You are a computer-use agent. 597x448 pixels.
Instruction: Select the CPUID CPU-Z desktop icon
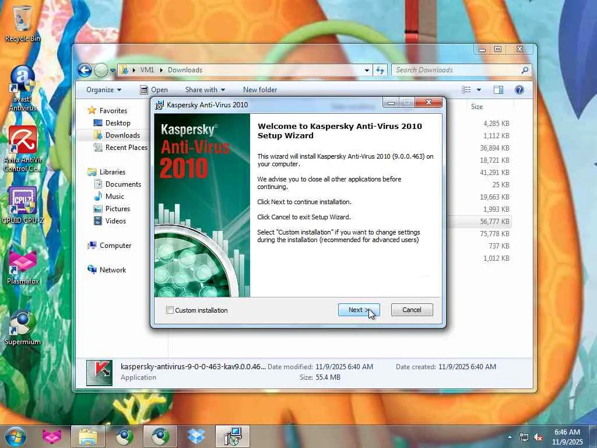pos(23,205)
